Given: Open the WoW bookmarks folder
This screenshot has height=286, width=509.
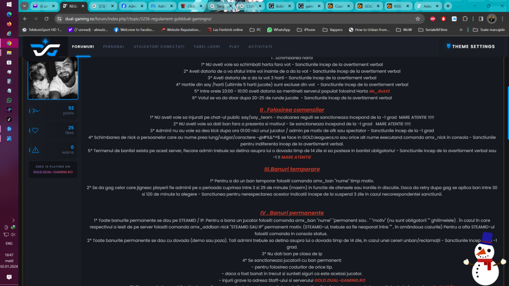Looking at the screenshot, I should point(404,30).
